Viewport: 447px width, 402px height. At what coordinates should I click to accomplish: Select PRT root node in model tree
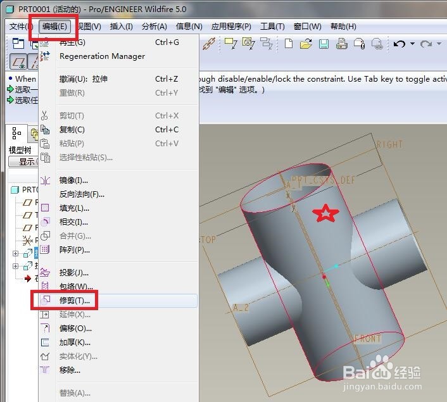click(24, 189)
